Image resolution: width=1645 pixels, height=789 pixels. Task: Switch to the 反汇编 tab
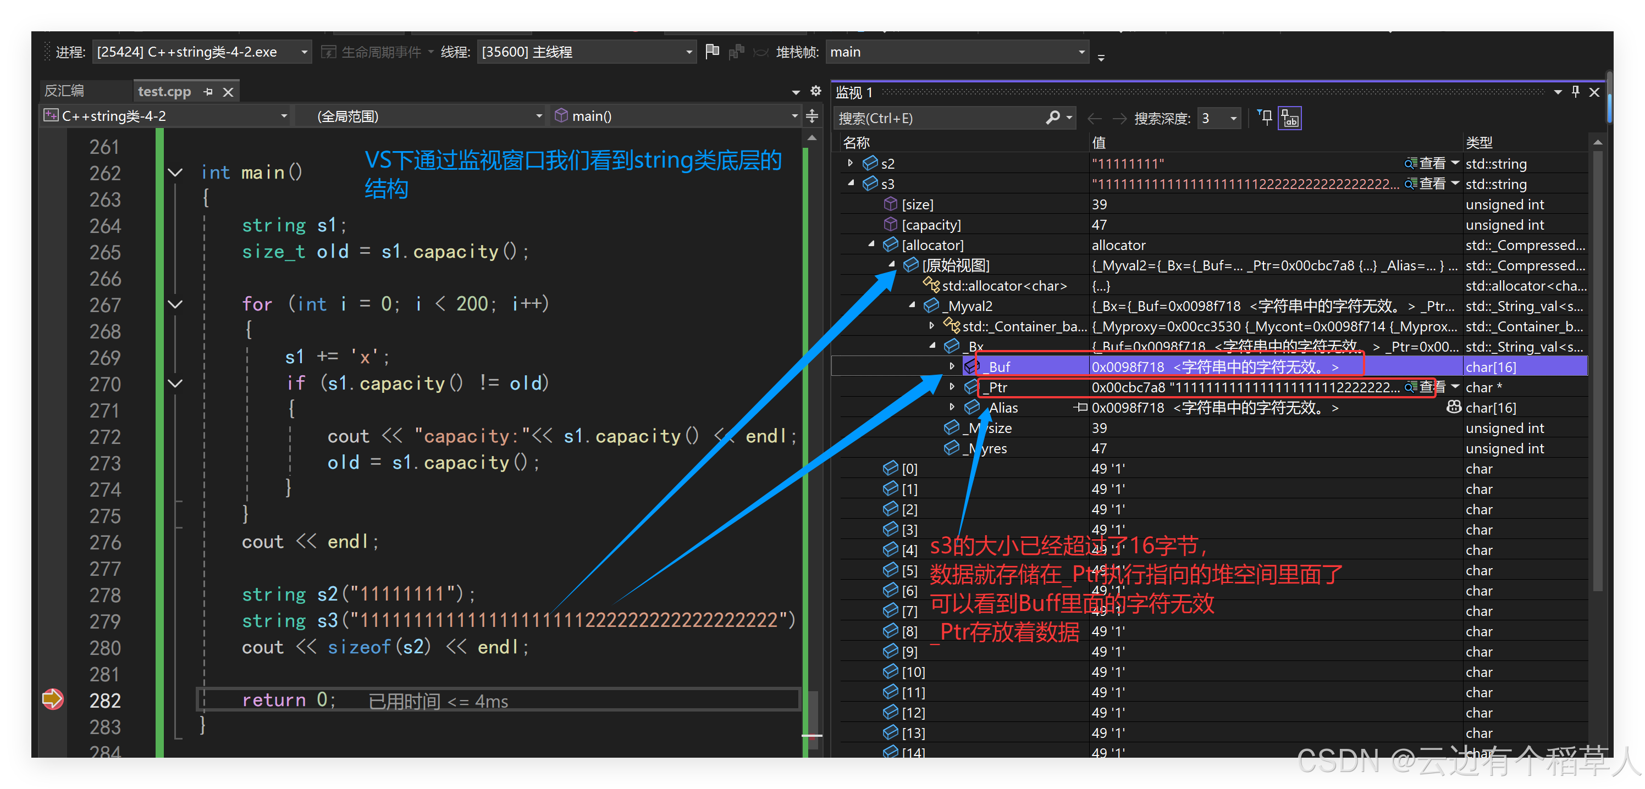[64, 91]
